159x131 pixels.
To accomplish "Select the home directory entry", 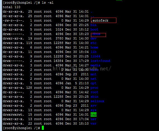I will point(94,47).
